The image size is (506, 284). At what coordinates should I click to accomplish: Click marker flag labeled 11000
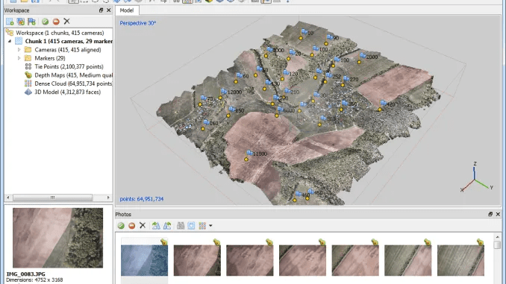click(250, 153)
